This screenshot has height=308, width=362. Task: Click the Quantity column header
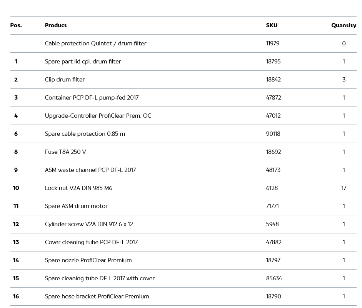coord(344,25)
